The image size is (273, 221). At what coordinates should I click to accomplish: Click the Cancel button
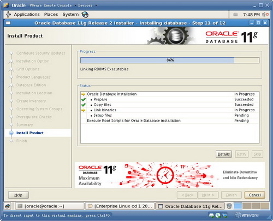click(254, 195)
